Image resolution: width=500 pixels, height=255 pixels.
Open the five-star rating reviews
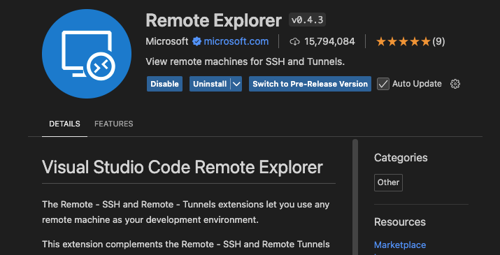click(403, 41)
